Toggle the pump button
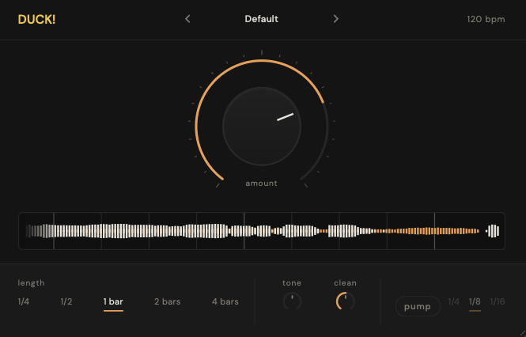Image resolution: width=526 pixels, height=337 pixels. [418, 306]
